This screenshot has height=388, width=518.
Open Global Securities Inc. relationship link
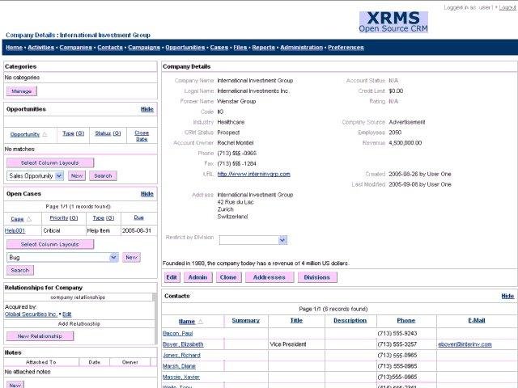coord(31,314)
